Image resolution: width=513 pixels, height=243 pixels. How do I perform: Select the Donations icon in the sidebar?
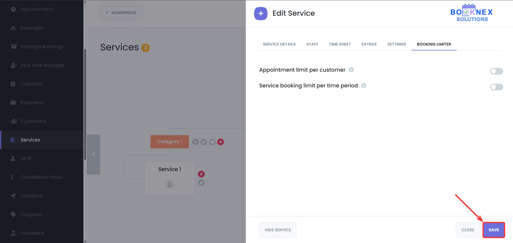13,233
